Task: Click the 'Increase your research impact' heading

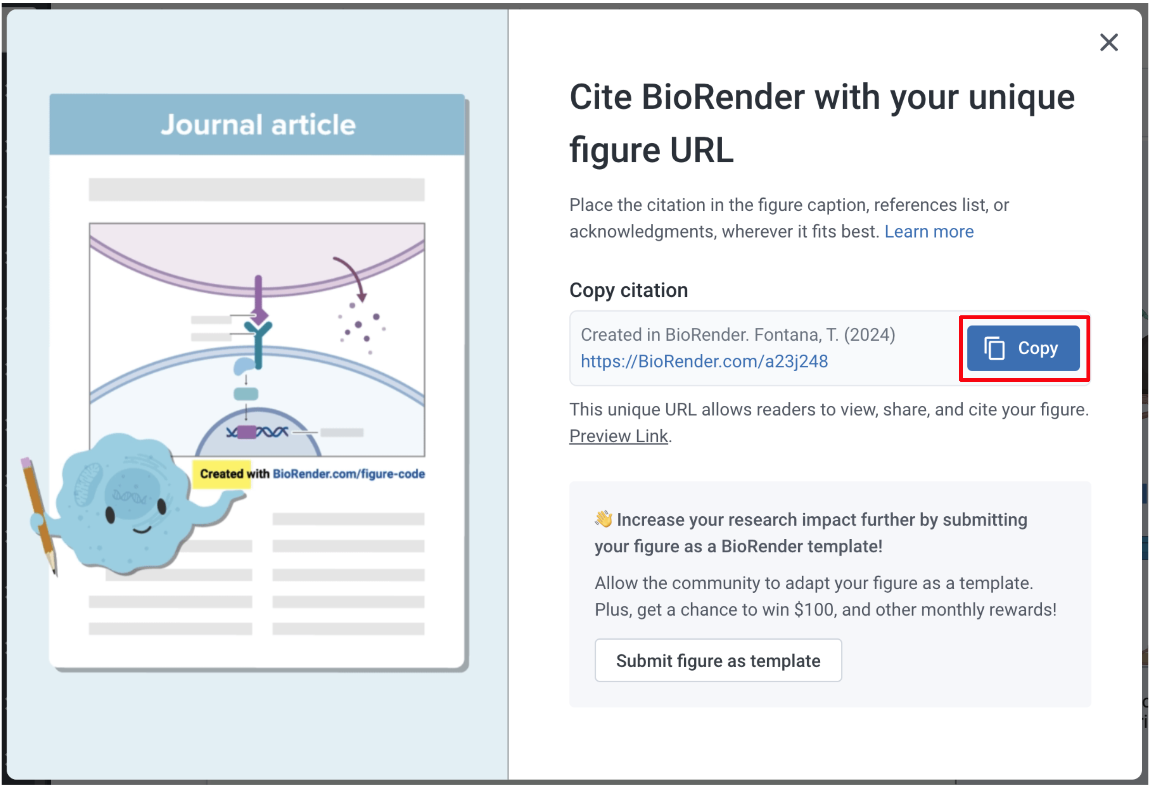Action: click(822, 520)
